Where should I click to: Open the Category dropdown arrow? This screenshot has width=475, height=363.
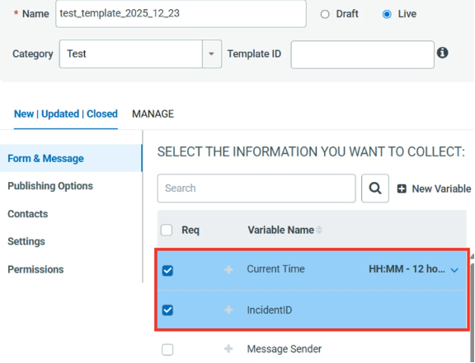click(211, 54)
